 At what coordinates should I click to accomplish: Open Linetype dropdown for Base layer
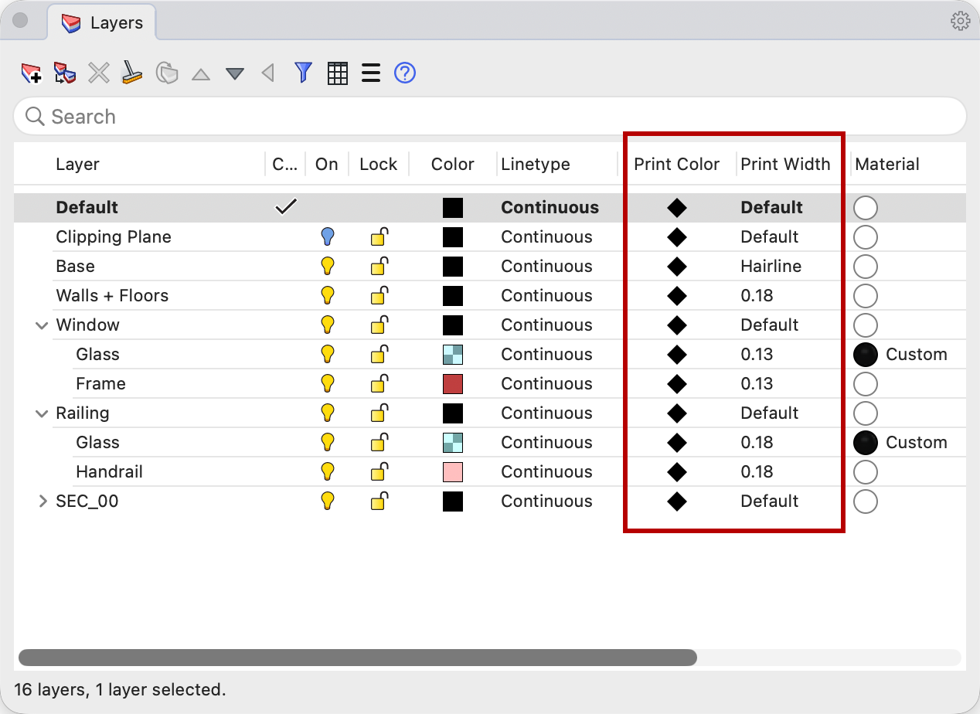click(x=546, y=267)
